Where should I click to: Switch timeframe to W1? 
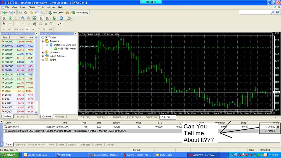44,29
